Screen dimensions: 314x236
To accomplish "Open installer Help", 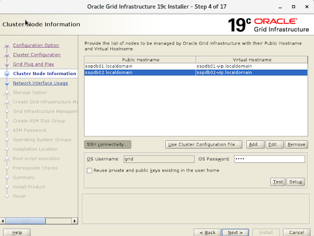I will pos(17,233).
